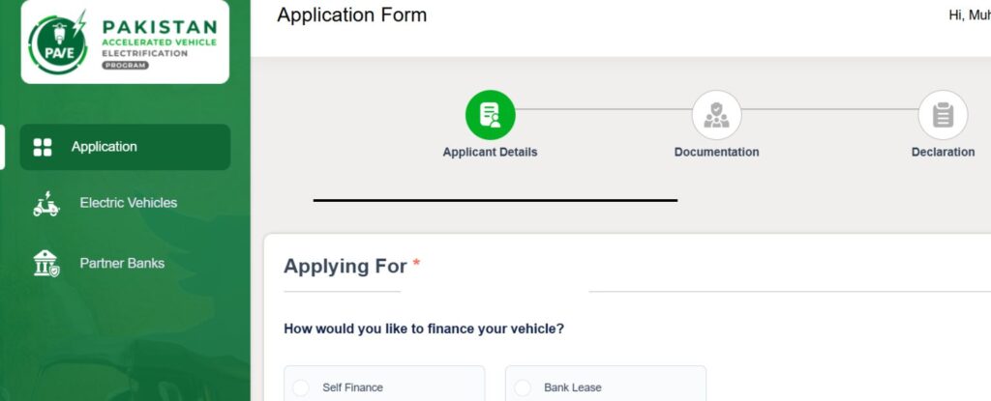
Task: Select the Self Finance radio button
Action: click(301, 387)
